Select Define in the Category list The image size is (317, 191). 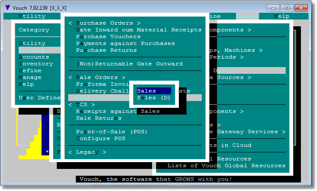coord(30,70)
